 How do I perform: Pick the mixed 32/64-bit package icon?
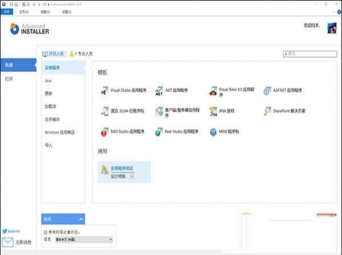105,111
